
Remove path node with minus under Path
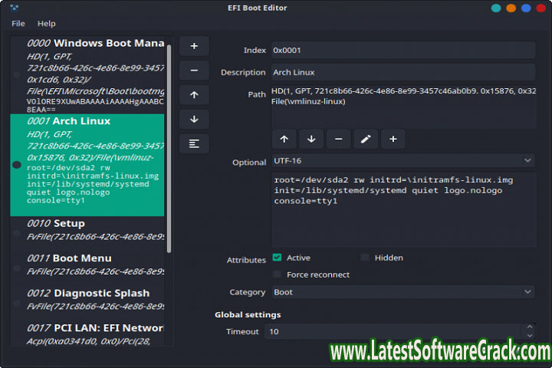pos(338,139)
